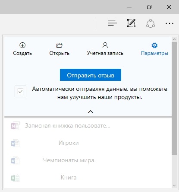Select the Make a Web Note icon
The width and height of the screenshot is (179, 192).
132,23
